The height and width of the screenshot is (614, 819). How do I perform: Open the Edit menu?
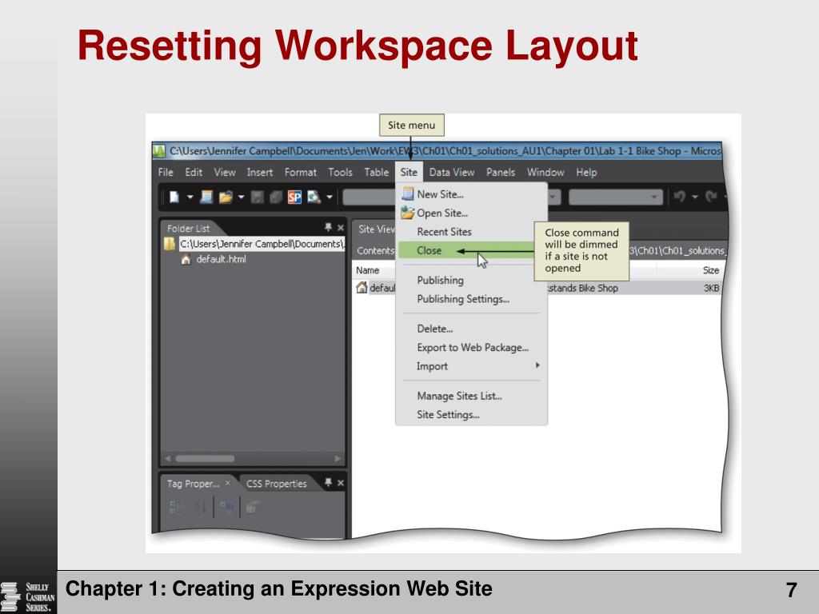pos(194,173)
